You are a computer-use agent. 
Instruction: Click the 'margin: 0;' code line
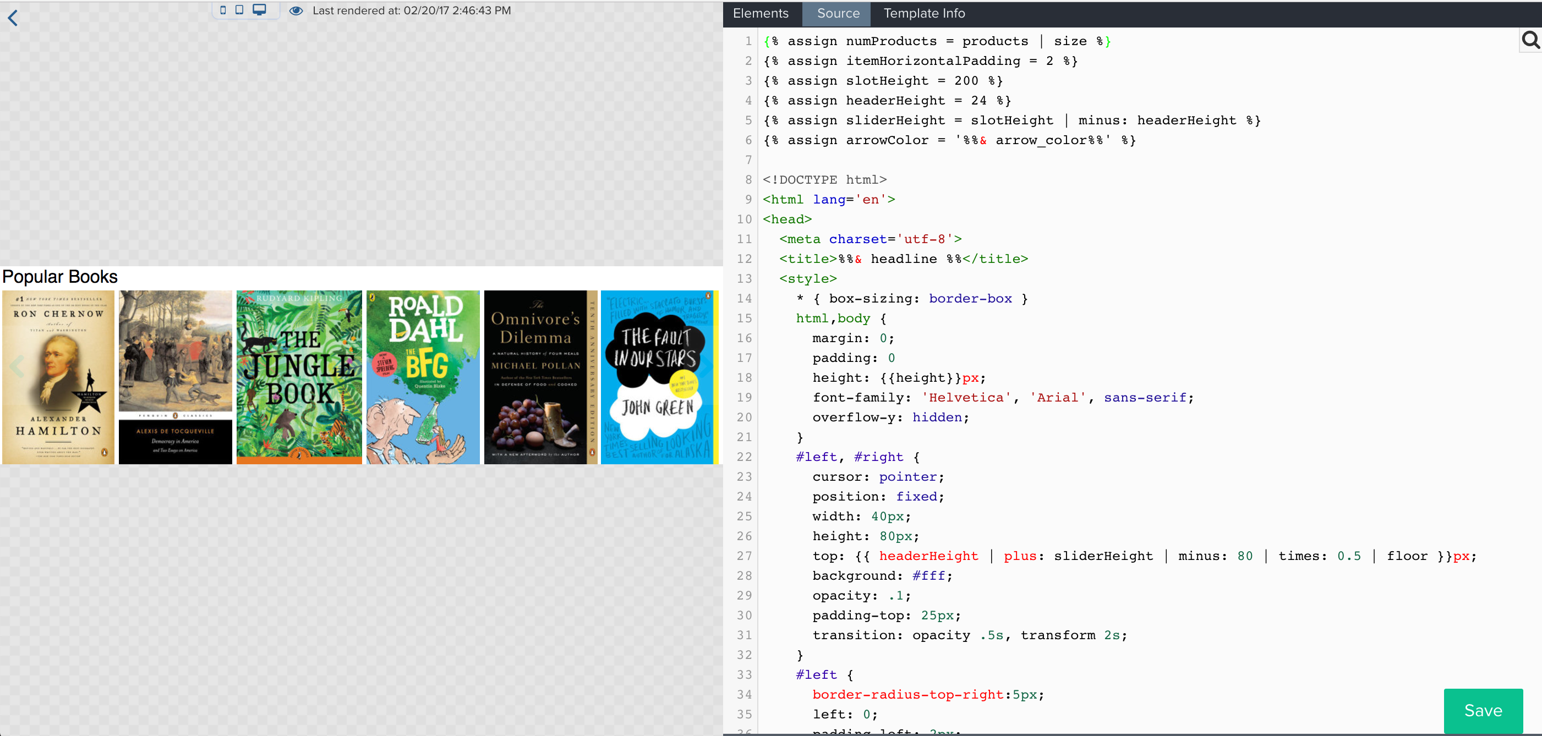click(853, 338)
